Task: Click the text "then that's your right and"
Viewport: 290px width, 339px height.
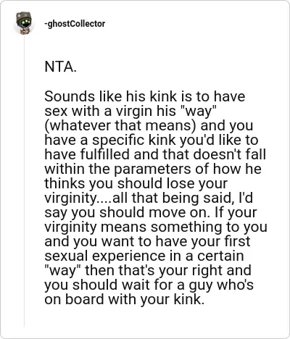Action: pyautogui.click(x=168, y=270)
